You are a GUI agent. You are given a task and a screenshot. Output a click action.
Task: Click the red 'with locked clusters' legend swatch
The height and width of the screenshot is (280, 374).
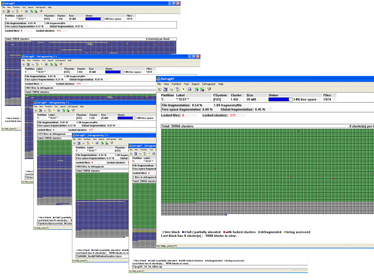click(x=224, y=232)
